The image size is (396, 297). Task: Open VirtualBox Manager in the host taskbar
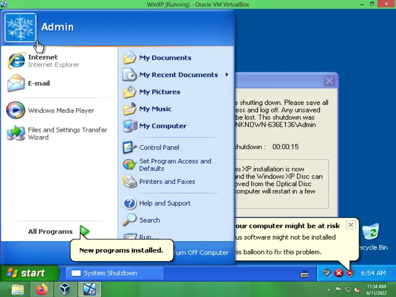pyautogui.click(x=65, y=289)
